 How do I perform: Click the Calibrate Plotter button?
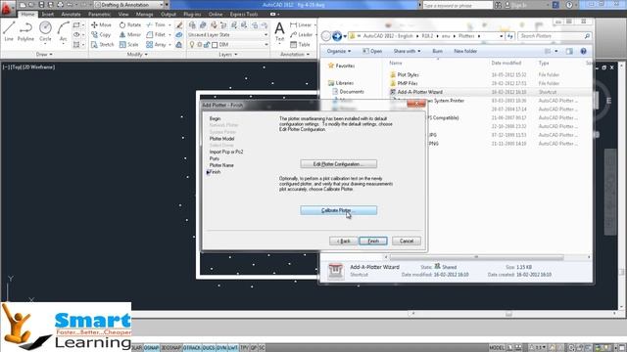coord(338,210)
